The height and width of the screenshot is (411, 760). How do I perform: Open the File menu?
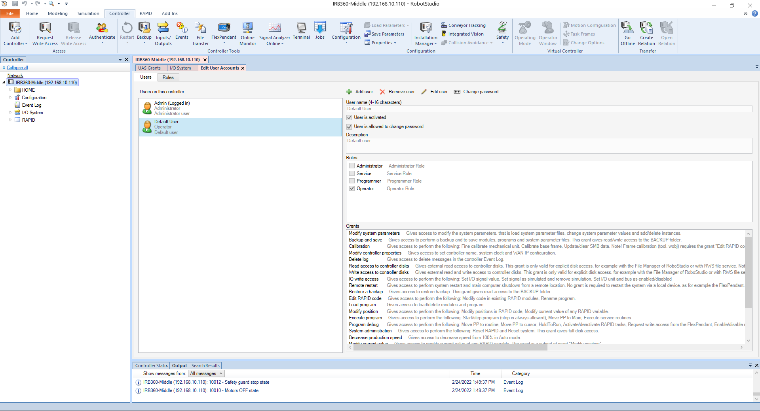(10, 13)
